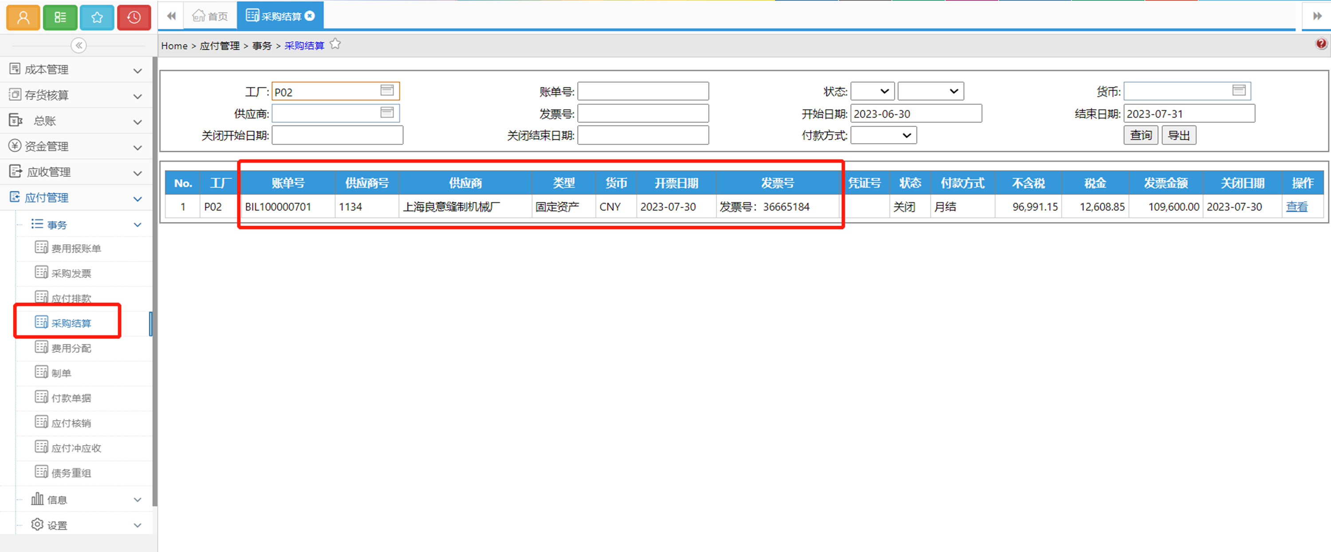
Task: Collapse the 应付管理 chevron
Action: pyautogui.click(x=138, y=199)
